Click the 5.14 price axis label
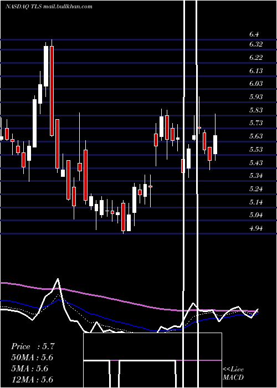This screenshot has width=277, height=388. pyautogui.click(x=256, y=202)
